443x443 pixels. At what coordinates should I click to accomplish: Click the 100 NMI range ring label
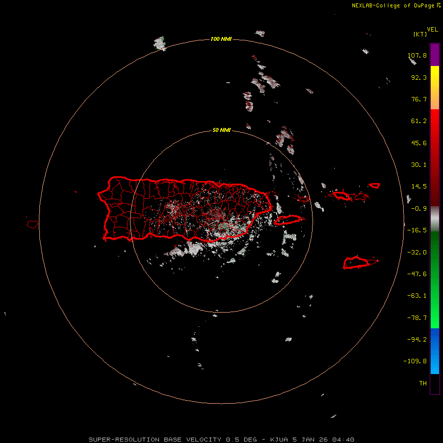(x=221, y=39)
